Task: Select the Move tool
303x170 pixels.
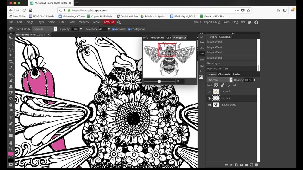Action: 11,38
